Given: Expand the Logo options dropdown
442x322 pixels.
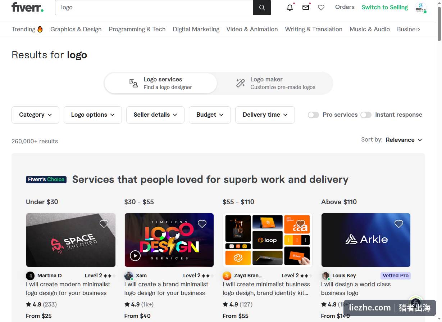Looking at the screenshot, I should coord(93,115).
